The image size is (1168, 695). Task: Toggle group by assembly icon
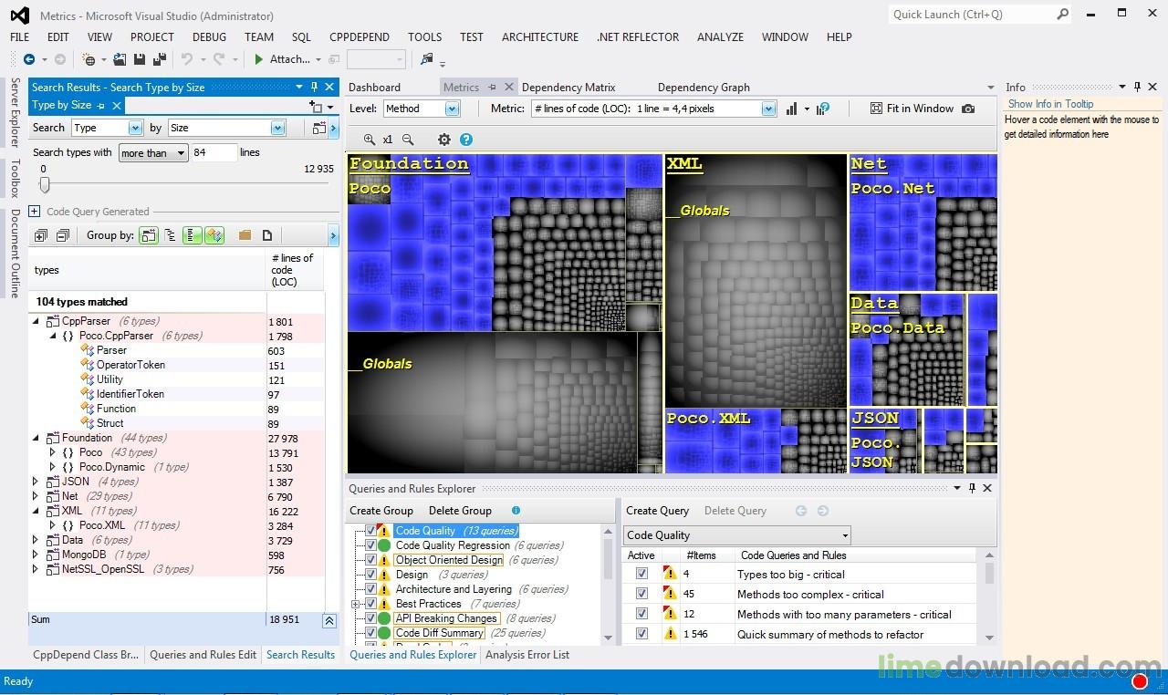point(149,235)
